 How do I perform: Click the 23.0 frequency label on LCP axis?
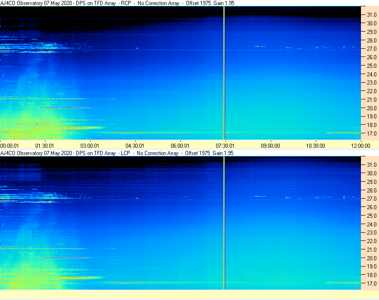[372, 232]
